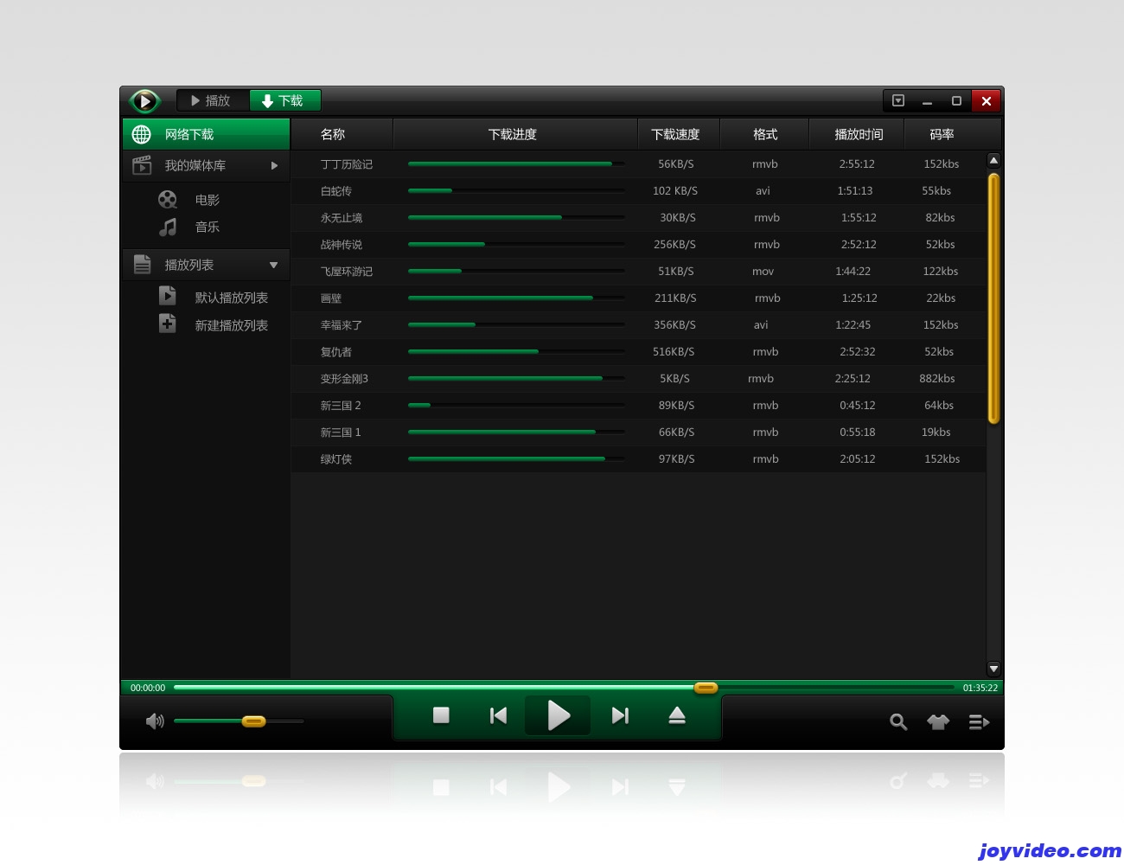Click the eject/open file button
Screen dimensions: 1124x865
(x=677, y=715)
